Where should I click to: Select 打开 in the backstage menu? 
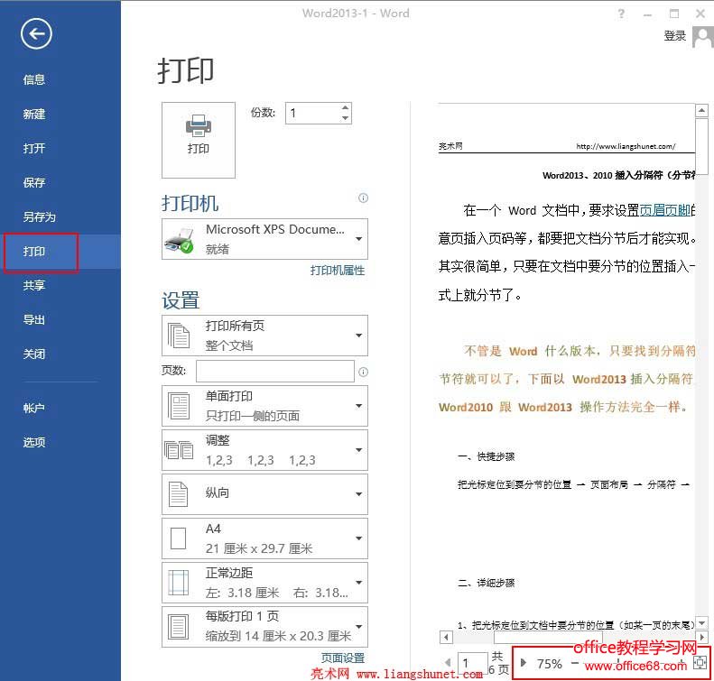[x=34, y=148]
